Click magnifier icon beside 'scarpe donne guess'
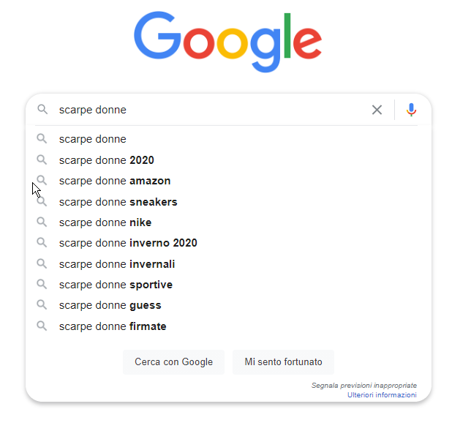Screen dimensions: 471x431 coord(42,304)
